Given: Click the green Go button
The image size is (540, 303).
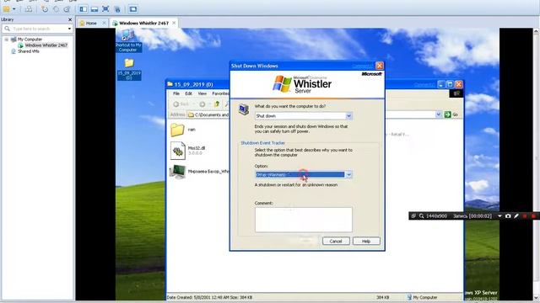Looking at the screenshot, I should 451,114.
